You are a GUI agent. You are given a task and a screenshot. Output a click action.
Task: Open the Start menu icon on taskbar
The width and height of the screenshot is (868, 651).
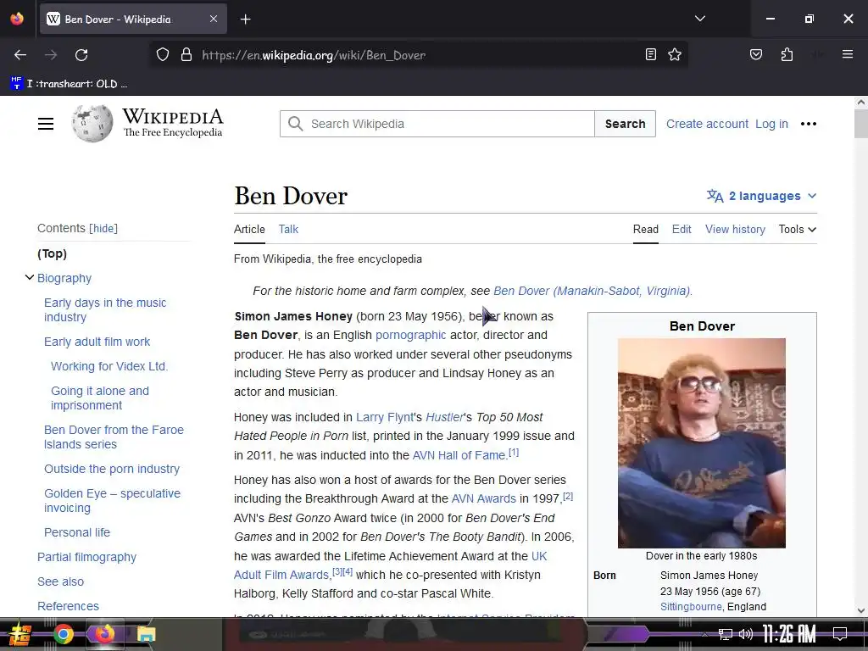[x=19, y=634]
